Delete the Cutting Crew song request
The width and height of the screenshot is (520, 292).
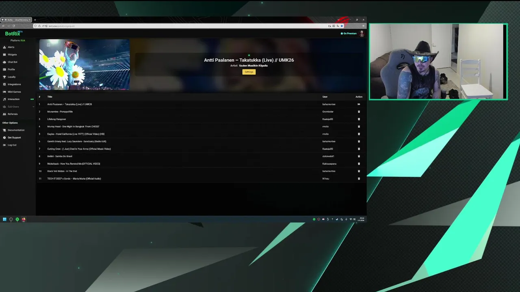coord(359,149)
